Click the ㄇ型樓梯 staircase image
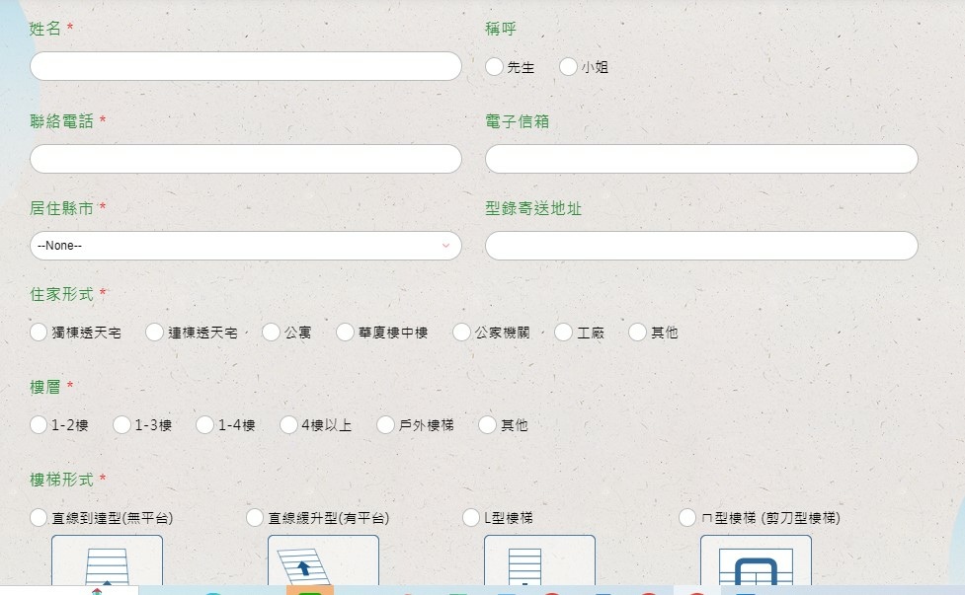 756,559
